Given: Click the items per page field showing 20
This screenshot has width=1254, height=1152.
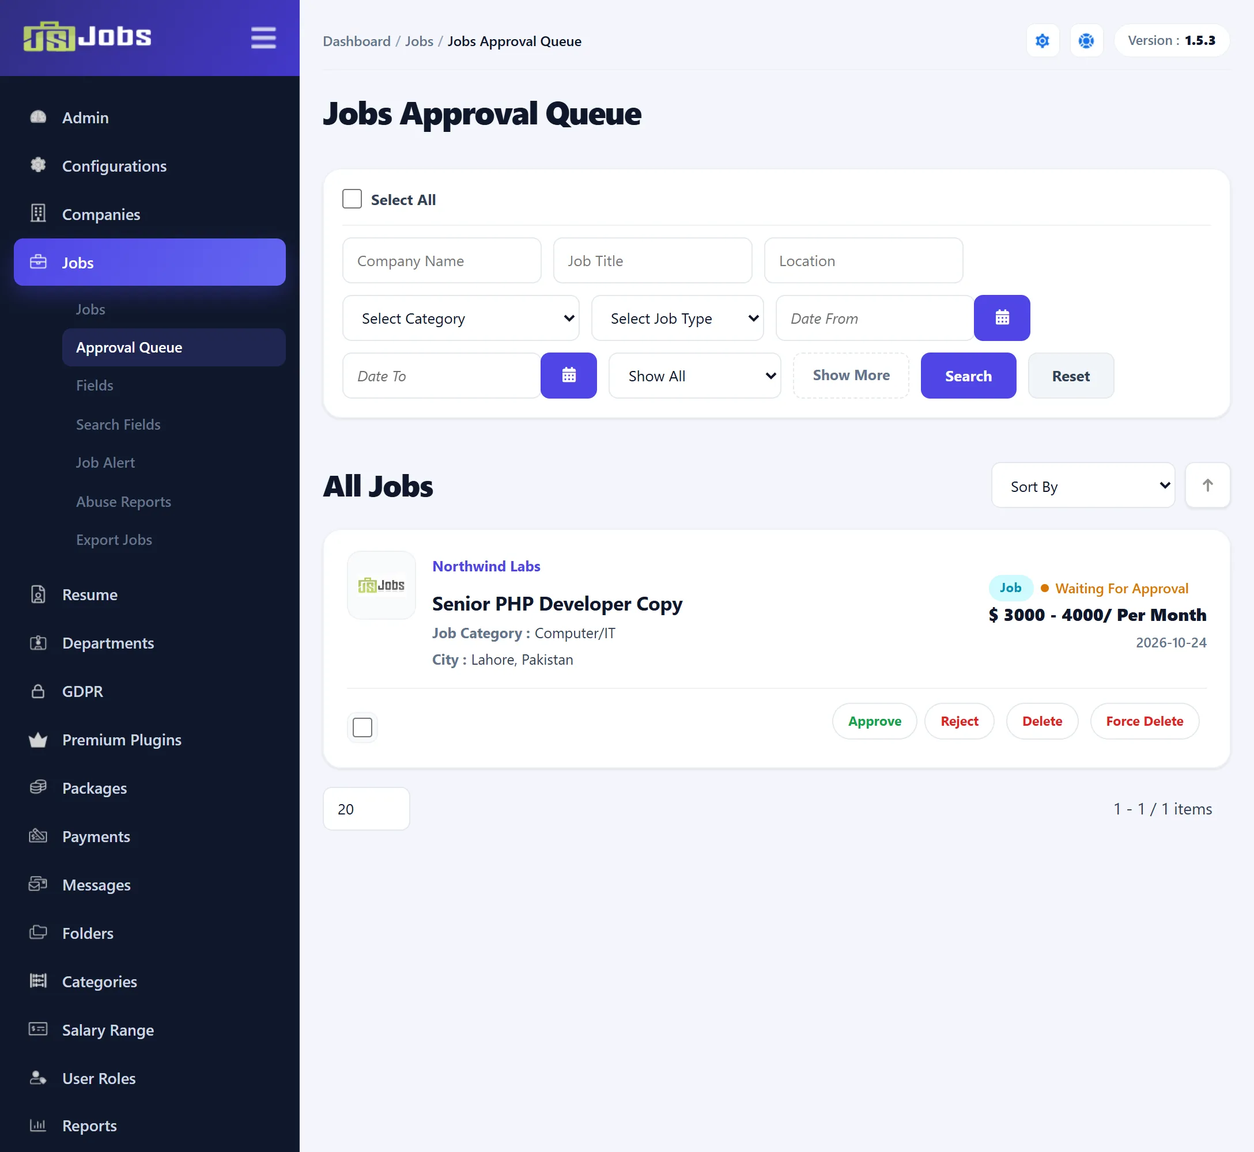Looking at the screenshot, I should (366, 809).
